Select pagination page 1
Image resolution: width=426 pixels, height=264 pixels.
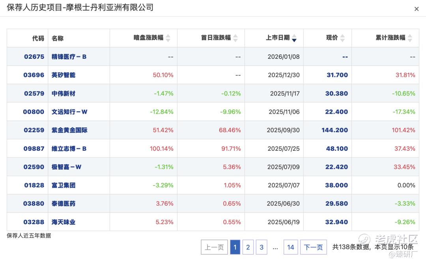[x=235, y=247]
